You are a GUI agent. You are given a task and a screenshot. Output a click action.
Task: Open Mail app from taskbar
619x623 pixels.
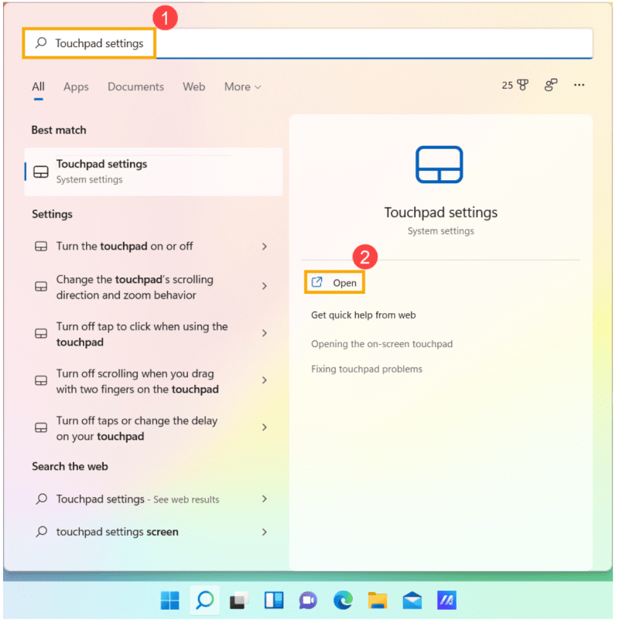[412, 601]
